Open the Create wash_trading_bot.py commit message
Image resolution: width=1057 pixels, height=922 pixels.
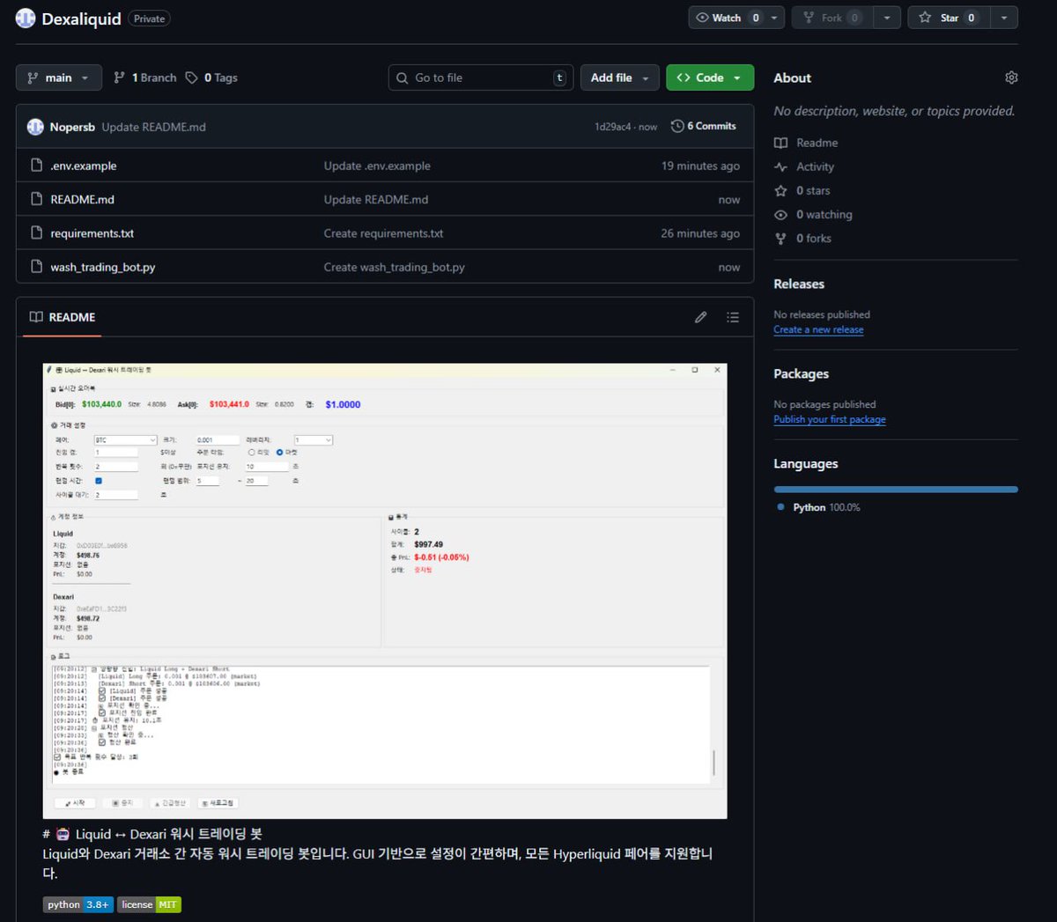pos(394,267)
